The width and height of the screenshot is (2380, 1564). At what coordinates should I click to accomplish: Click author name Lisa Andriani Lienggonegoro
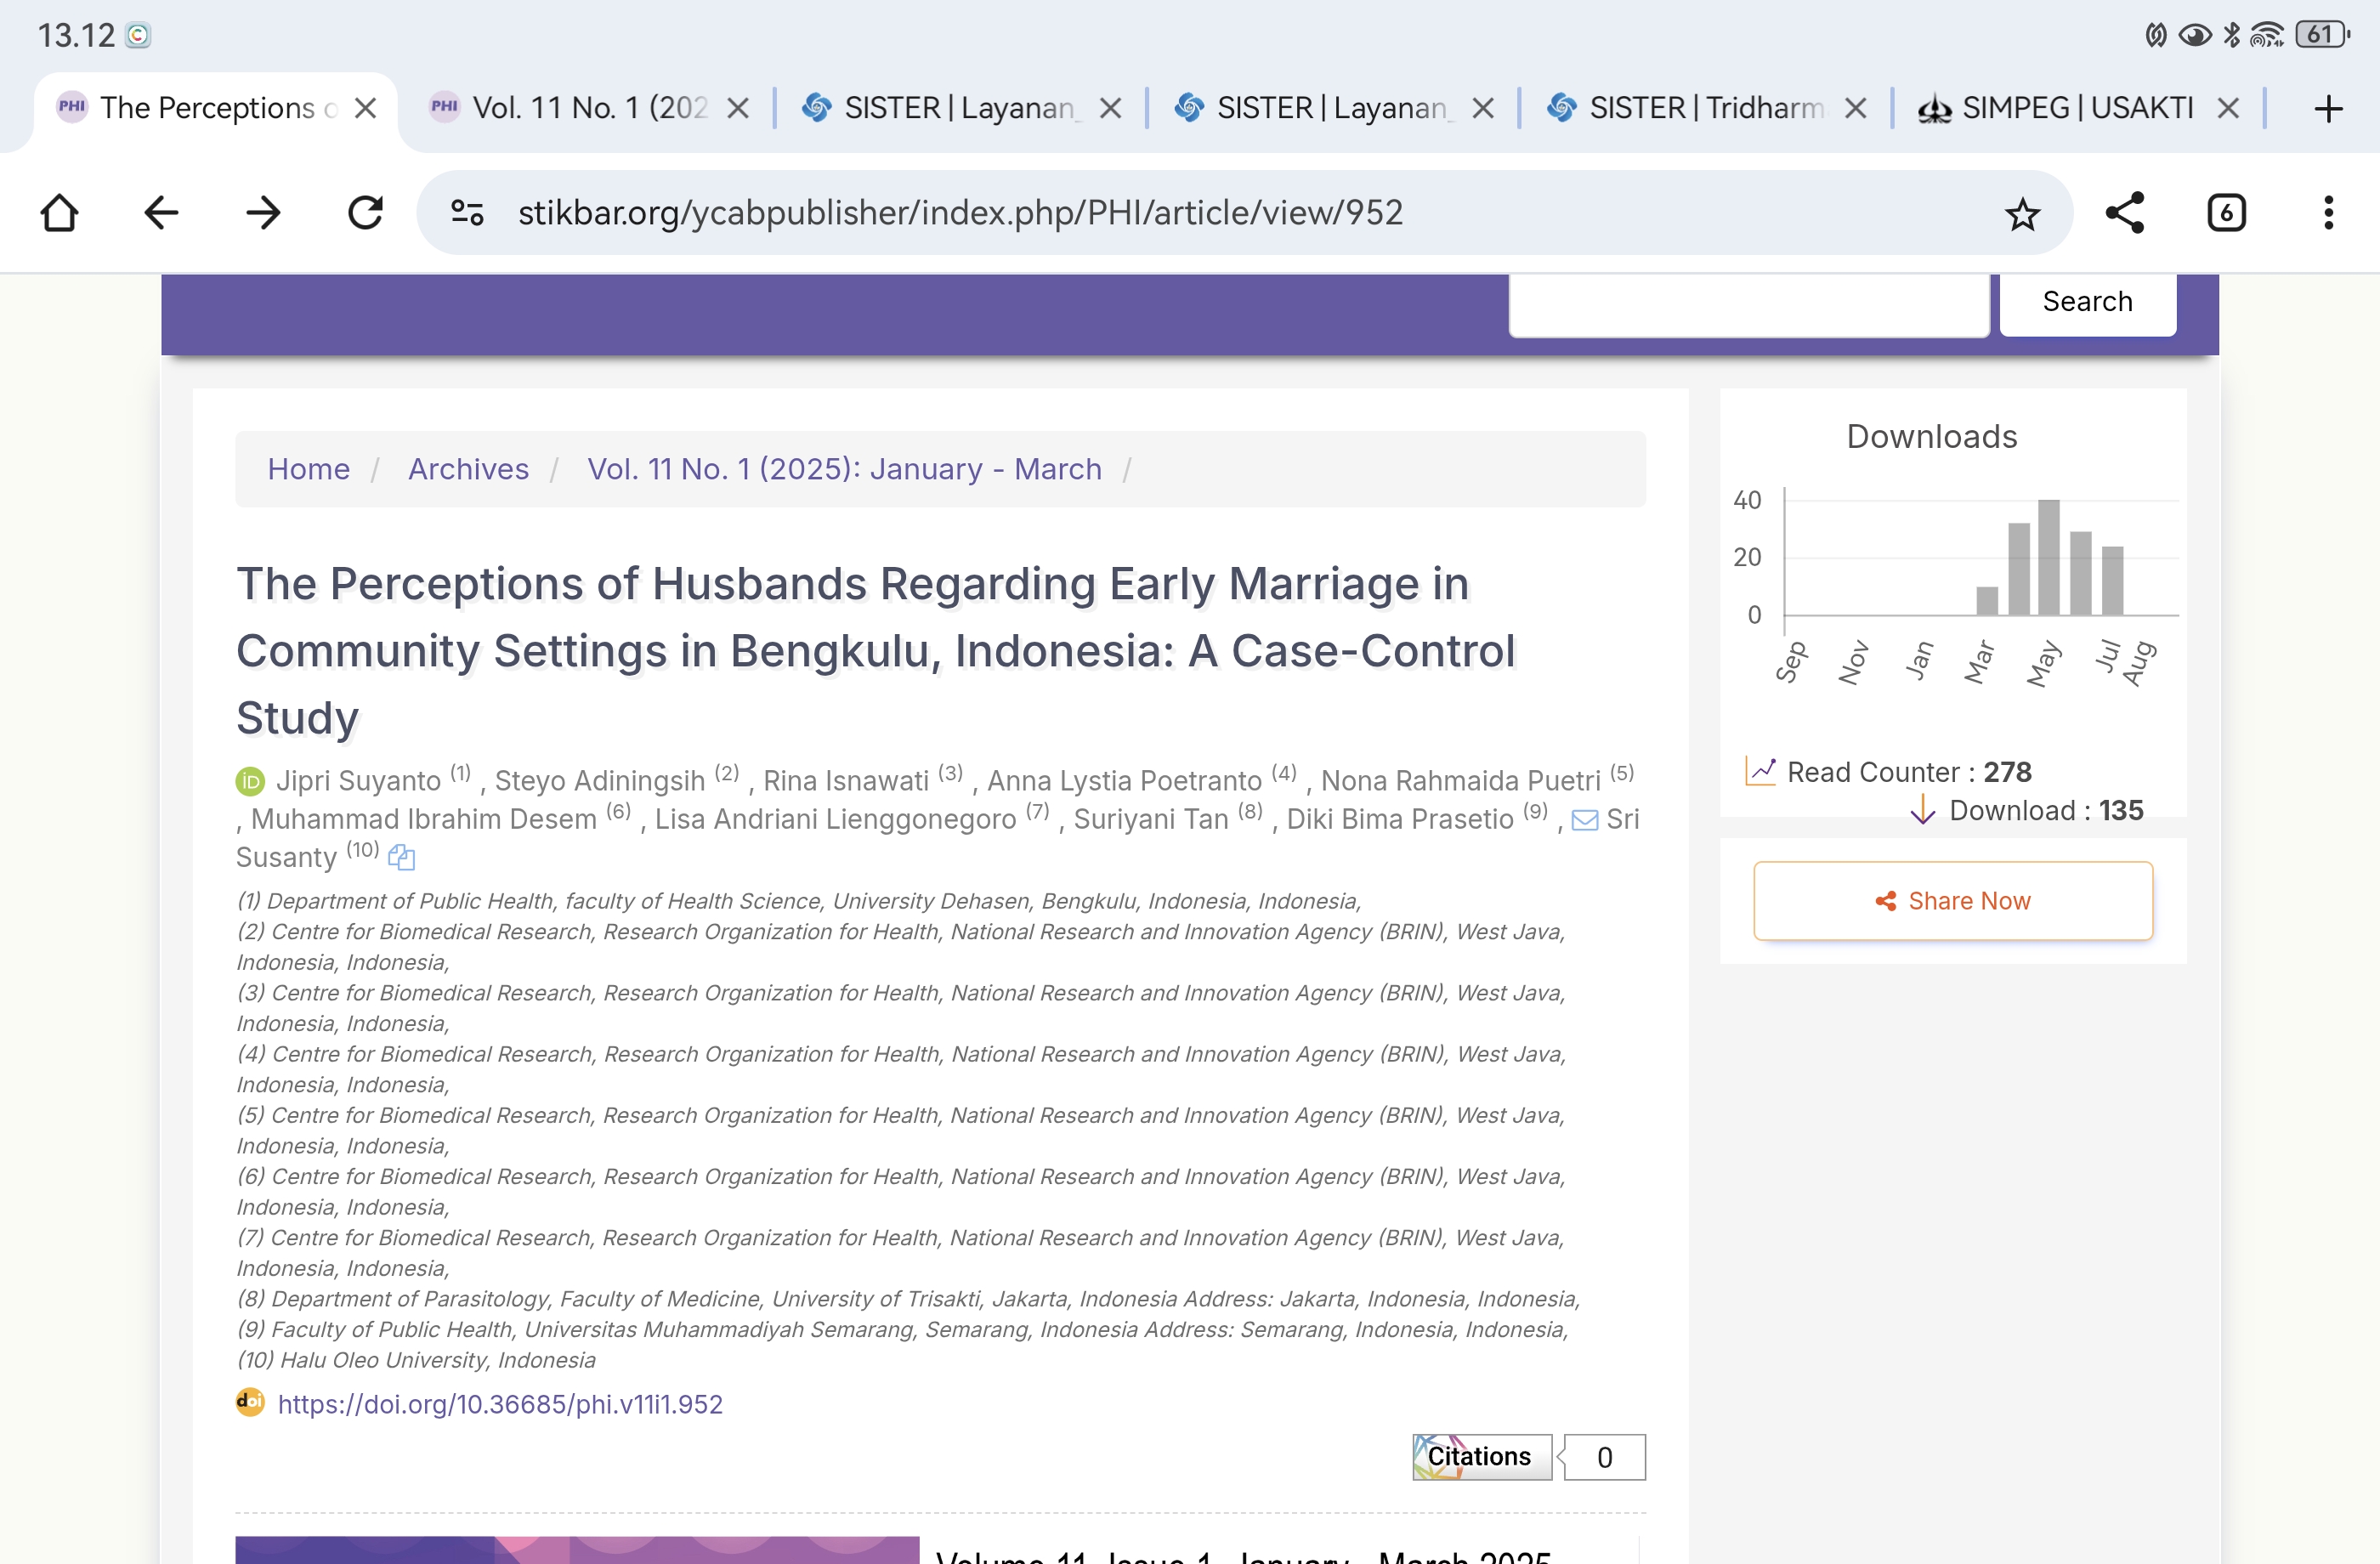coord(835,819)
